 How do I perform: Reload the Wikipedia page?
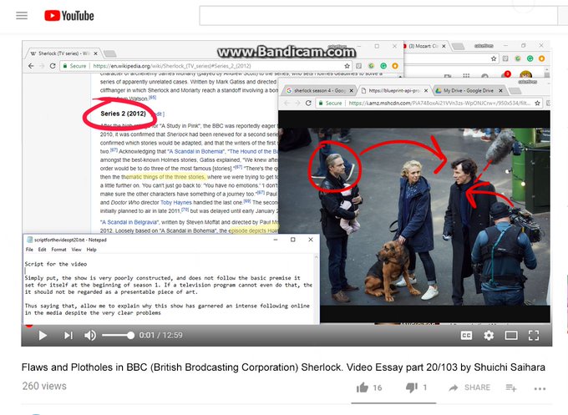(x=53, y=66)
